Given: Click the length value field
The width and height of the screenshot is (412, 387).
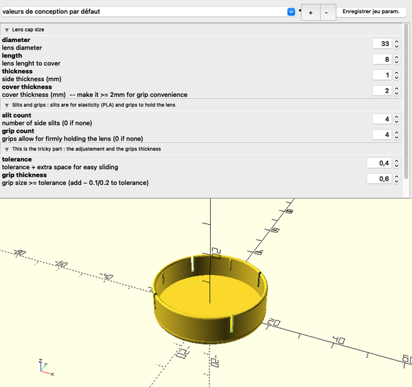Looking at the screenshot, I should (381, 60).
